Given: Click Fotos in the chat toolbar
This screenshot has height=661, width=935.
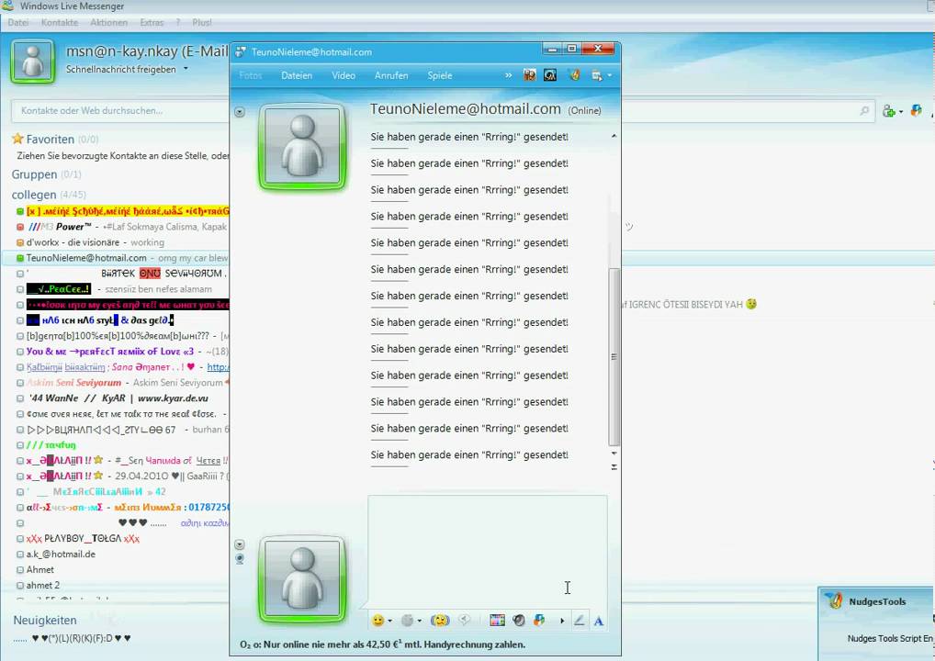Looking at the screenshot, I should point(251,75).
